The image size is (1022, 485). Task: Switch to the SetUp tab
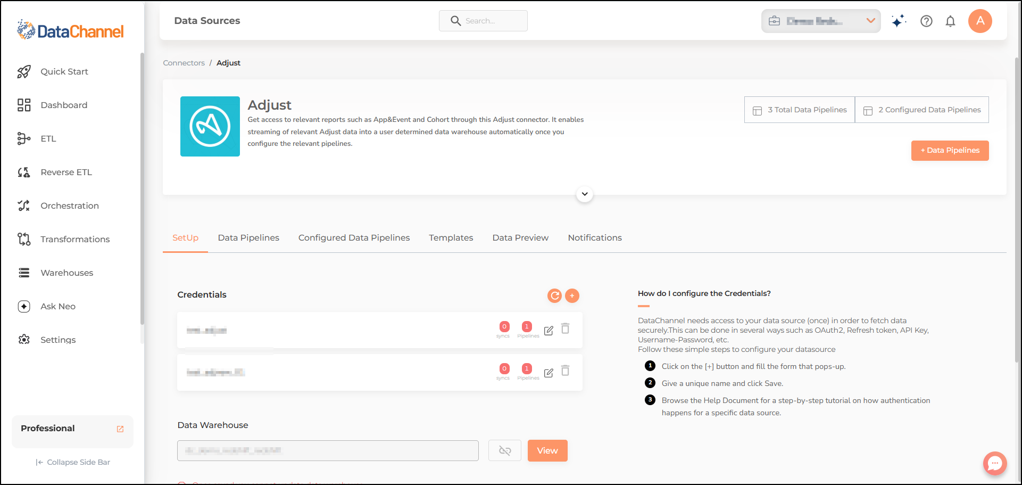[x=185, y=238]
